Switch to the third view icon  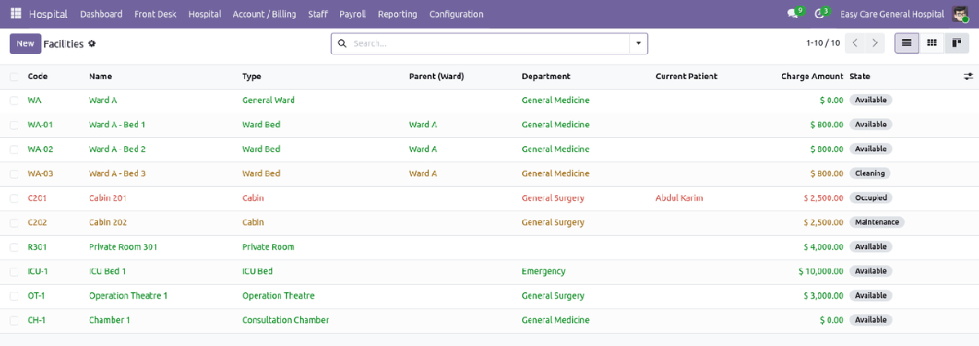956,43
